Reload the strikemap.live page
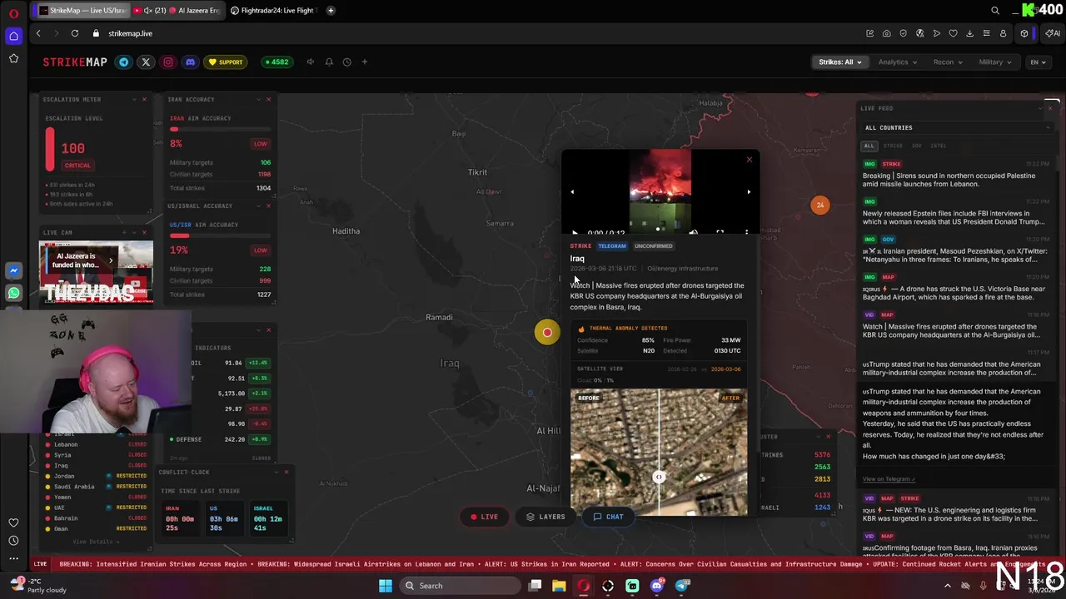This screenshot has width=1066, height=599. pos(75,33)
